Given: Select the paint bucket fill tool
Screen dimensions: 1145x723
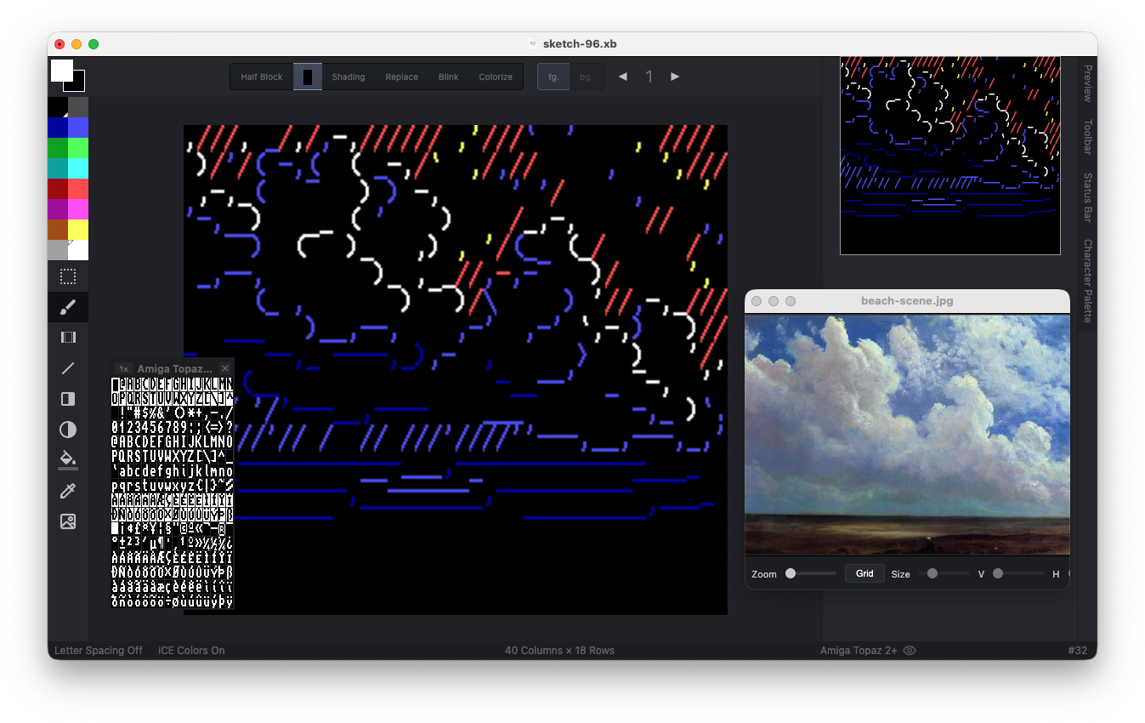Looking at the screenshot, I should [68, 460].
